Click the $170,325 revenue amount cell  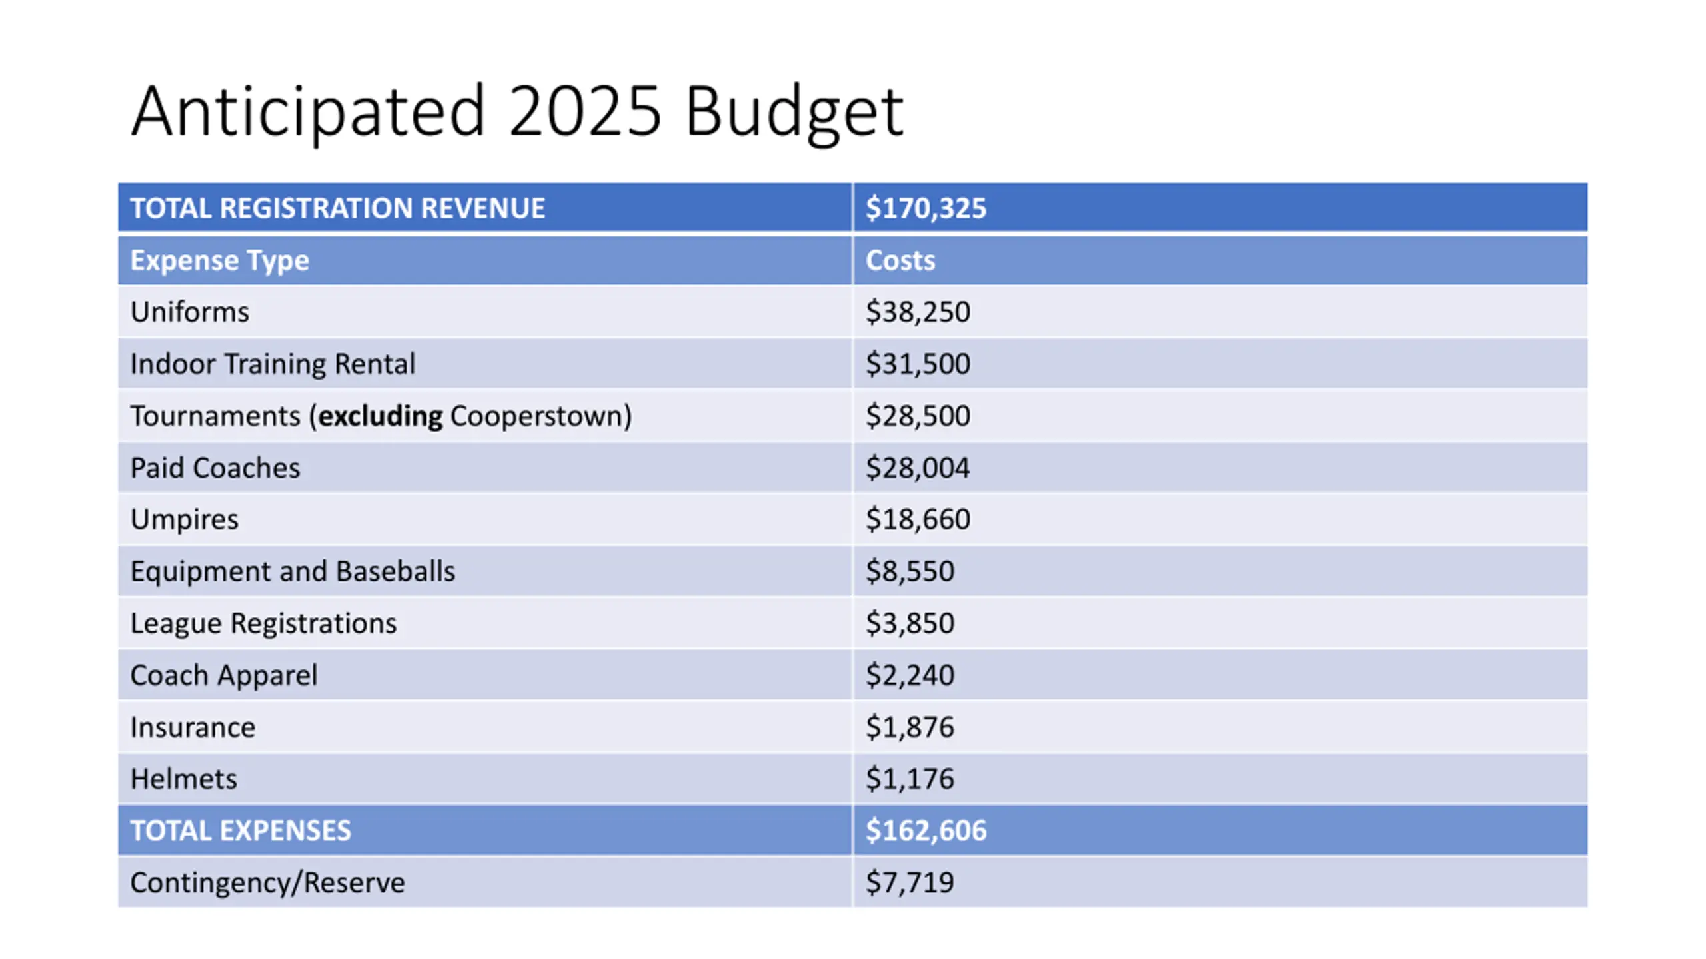(1220, 208)
